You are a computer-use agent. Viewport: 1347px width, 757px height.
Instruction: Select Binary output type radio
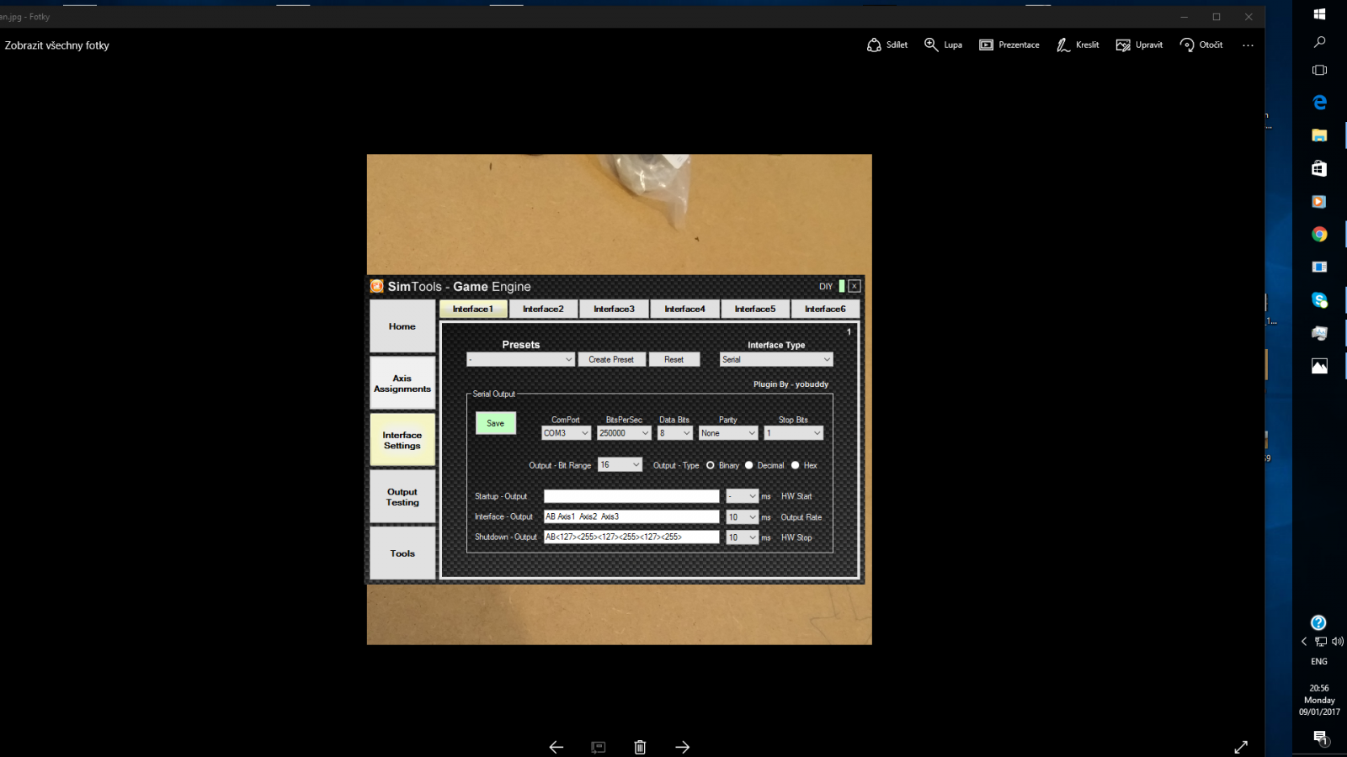pyautogui.click(x=710, y=465)
